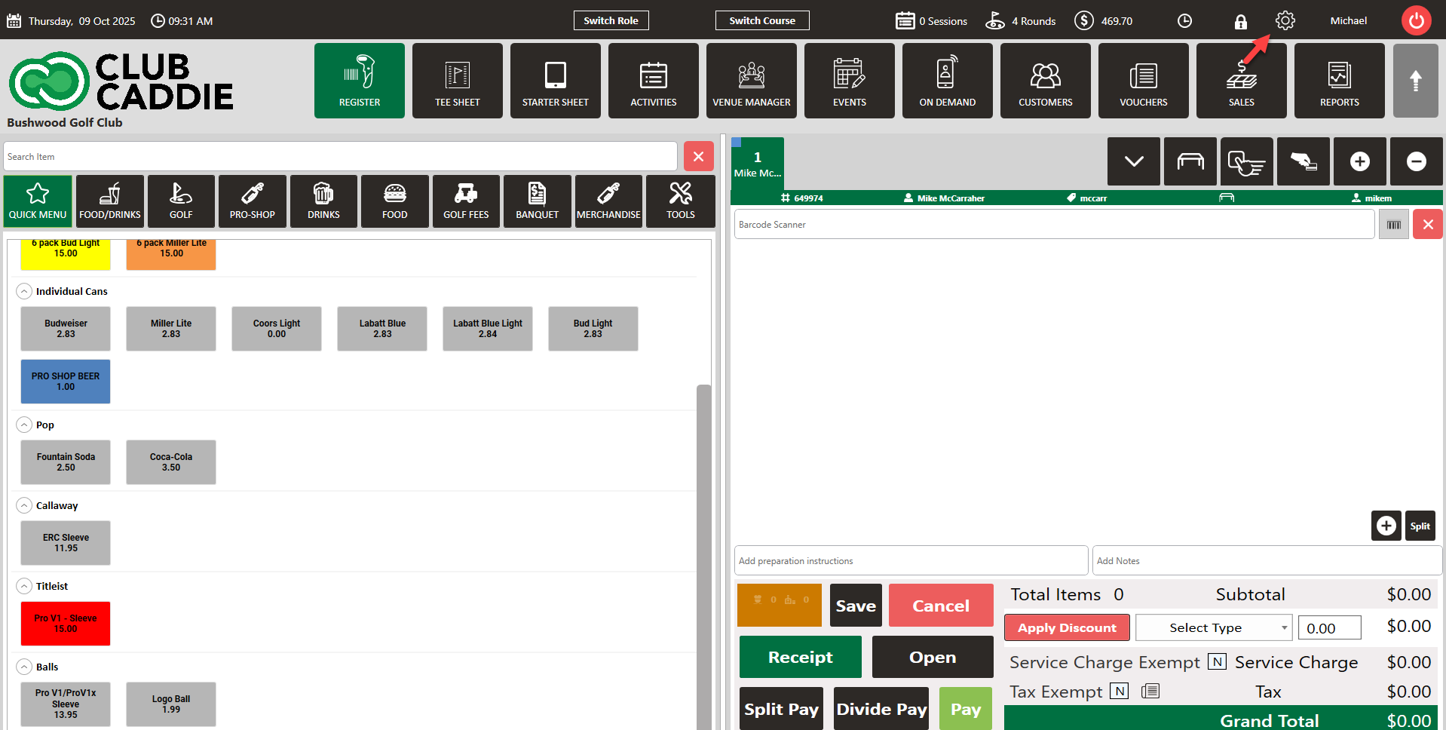The image size is (1446, 730).
Task: Click the Search Item field
Action: click(339, 157)
